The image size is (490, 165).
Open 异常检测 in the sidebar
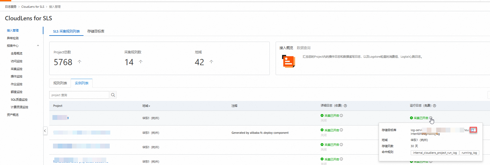pyautogui.click(x=13, y=38)
